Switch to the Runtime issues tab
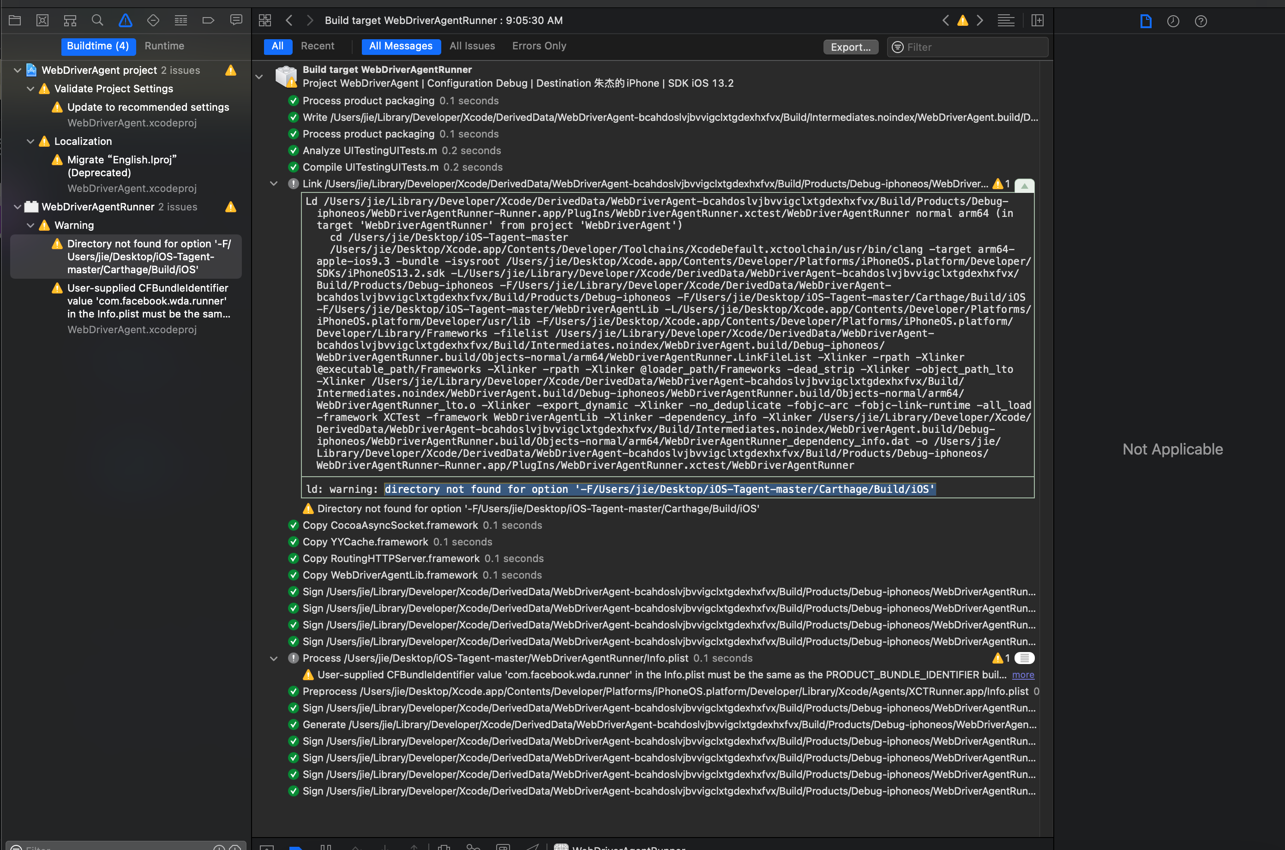Screen dimensions: 1285x850 (164, 46)
